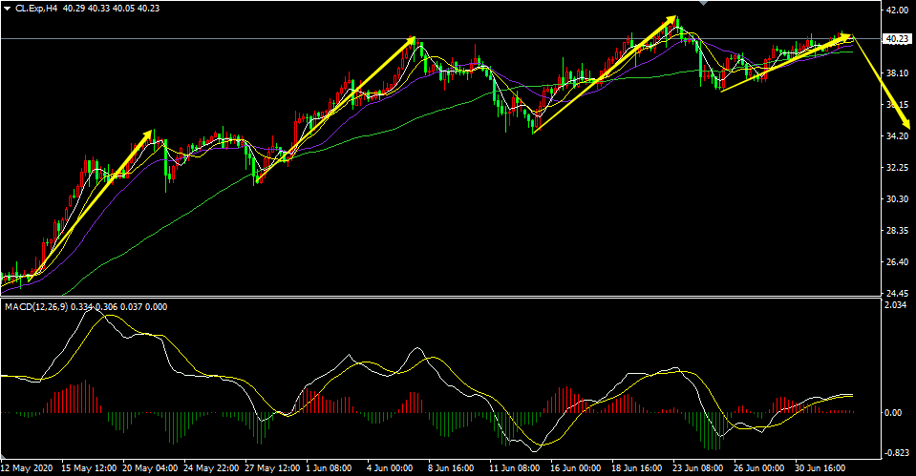The height and width of the screenshot is (476, 916).
Task: Click the 0.00 MACD scale value
Action: pyautogui.click(x=894, y=413)
